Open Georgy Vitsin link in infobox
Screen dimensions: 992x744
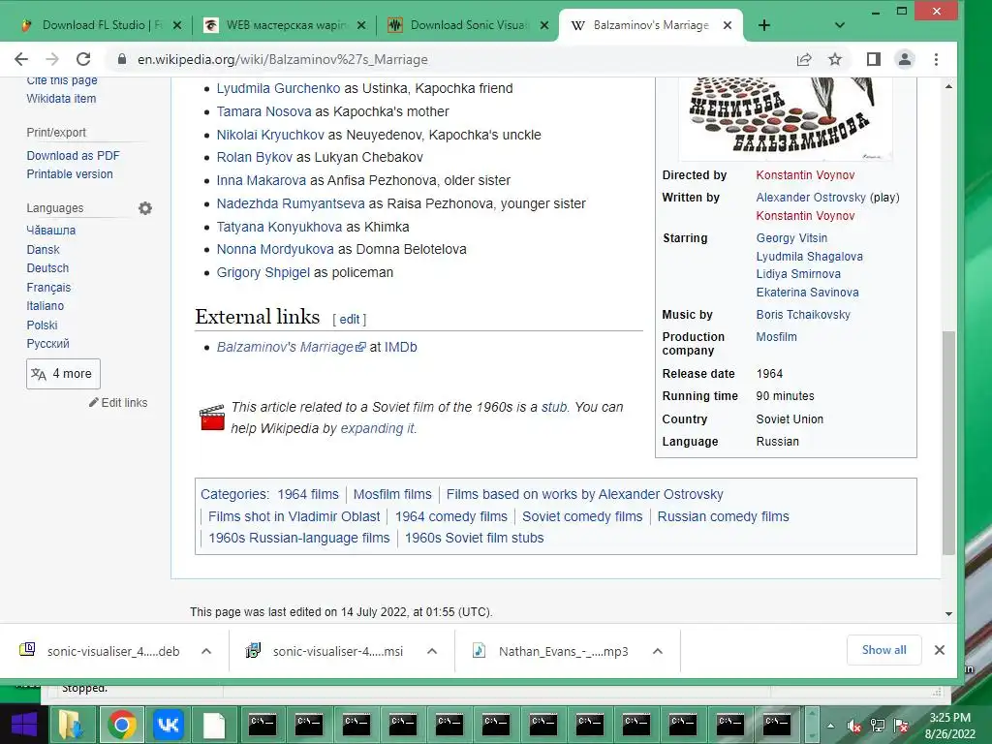click(791, 238)
